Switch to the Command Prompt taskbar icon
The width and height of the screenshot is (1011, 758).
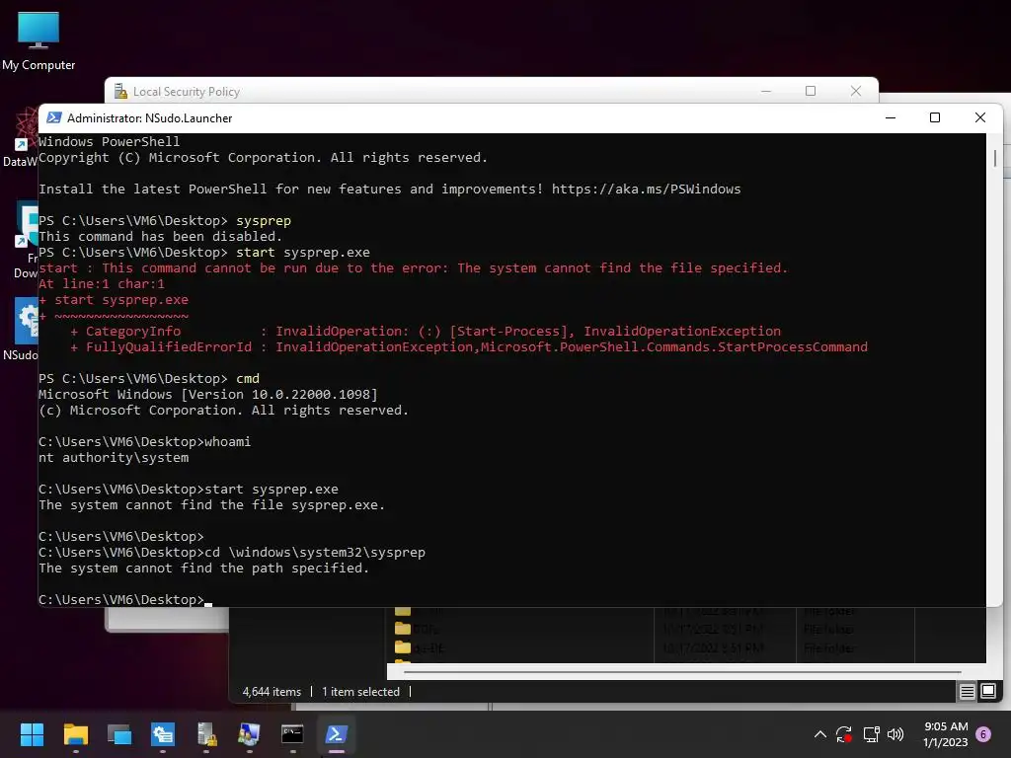(292, 734)
